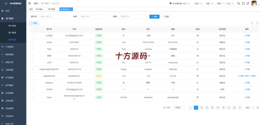This screenshot has height=125, width=261.
Task: Close the 实名认证 tab via its x
Action: (x=71, y=9)
